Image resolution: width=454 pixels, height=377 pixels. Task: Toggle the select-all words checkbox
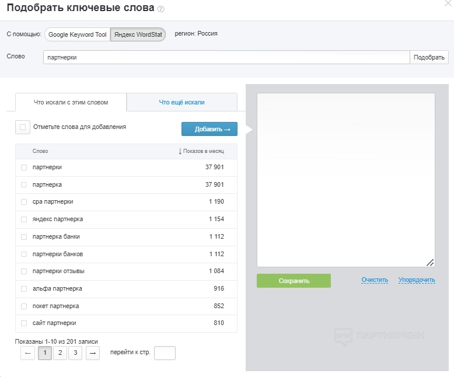[x=22, y=127]
